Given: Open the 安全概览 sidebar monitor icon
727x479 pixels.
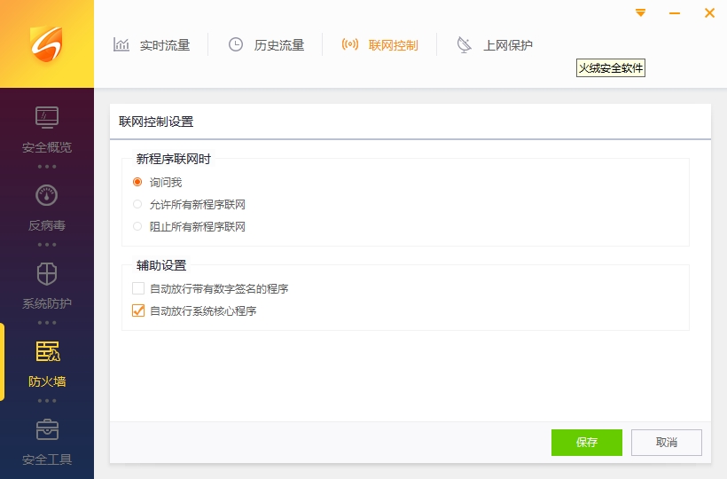Looking at the screenshot, I should tap(47, 117).
